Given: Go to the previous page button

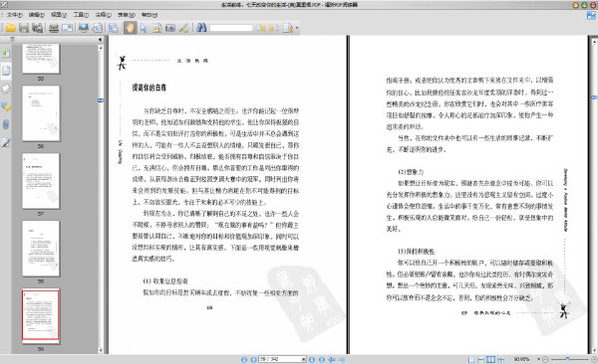Looking at the screenshot, I should [x=253, y=359].
